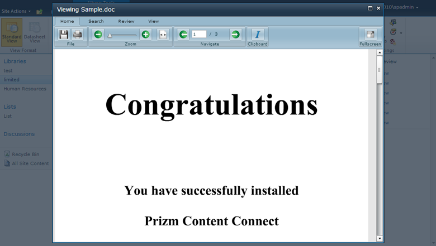
Task: Click the vertical scrollbar thumb
Action: pos(380,70)
